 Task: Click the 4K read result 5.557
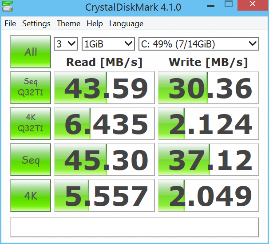point(104,196)
